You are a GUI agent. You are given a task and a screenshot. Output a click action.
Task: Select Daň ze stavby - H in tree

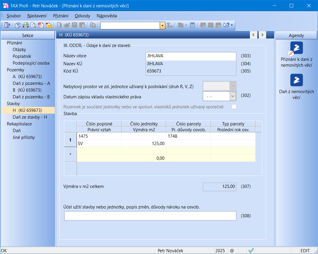click(30, 117)
